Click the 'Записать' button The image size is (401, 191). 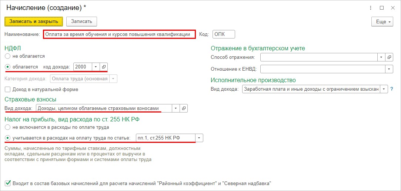[x=81, y=21]
